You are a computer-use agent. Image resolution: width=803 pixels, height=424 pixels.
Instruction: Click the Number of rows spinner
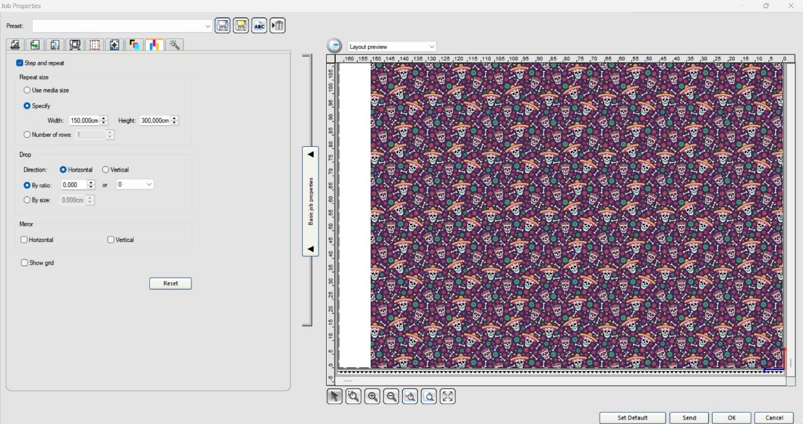110,135
